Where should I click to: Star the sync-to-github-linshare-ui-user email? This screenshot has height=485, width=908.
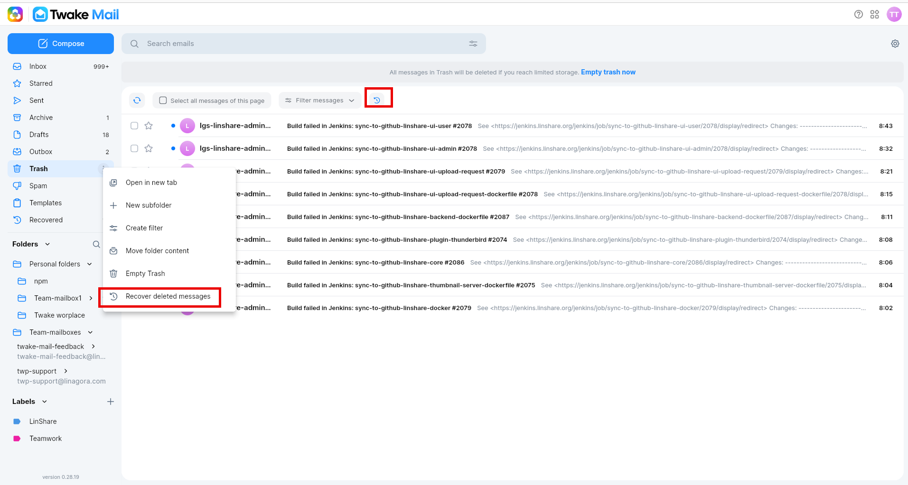click(149, 126)
